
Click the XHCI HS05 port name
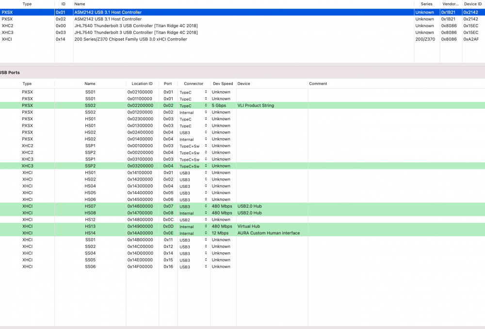click(90, 193)
